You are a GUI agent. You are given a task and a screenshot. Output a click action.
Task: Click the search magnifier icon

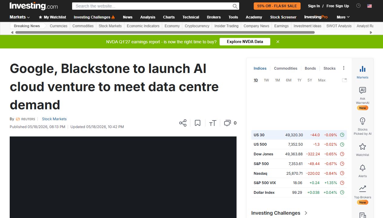pos(235,6)
